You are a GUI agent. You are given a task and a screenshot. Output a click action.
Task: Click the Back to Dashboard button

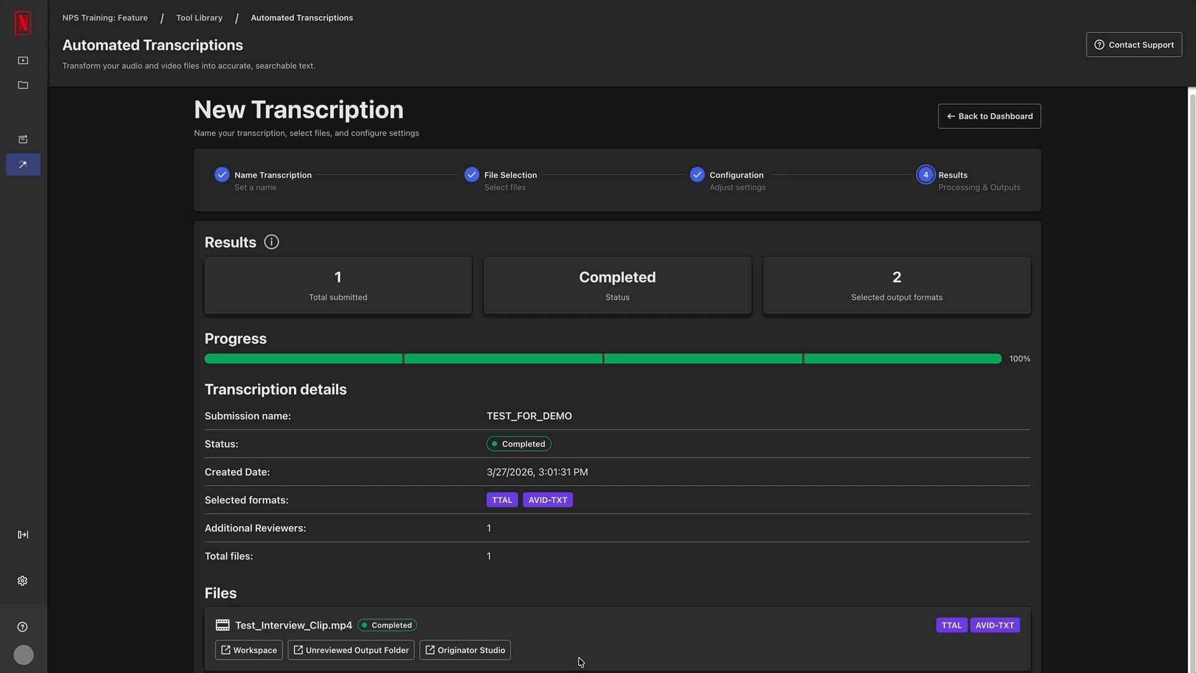(x=989, y=116)
